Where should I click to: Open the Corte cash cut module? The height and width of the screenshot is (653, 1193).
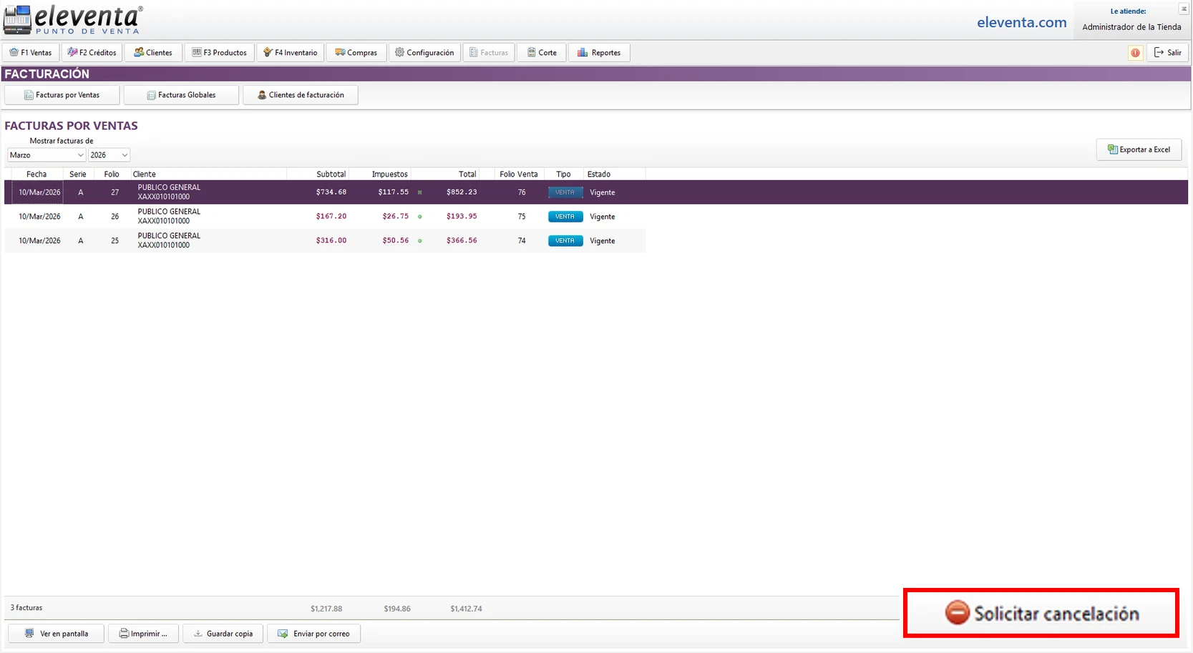tap(542, 53)
